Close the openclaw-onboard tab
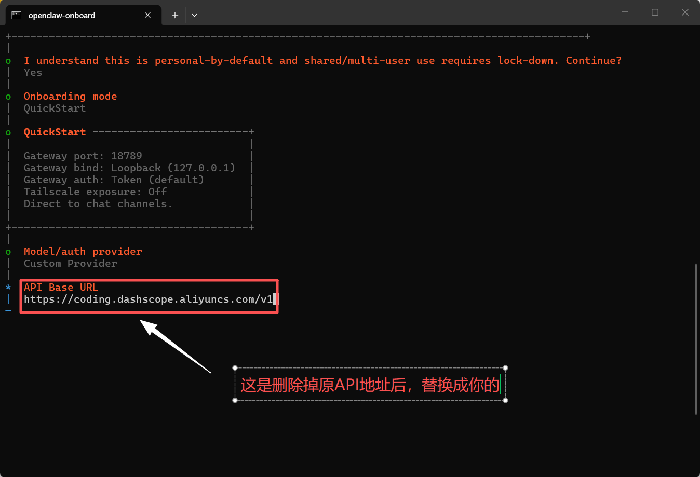 147,15
